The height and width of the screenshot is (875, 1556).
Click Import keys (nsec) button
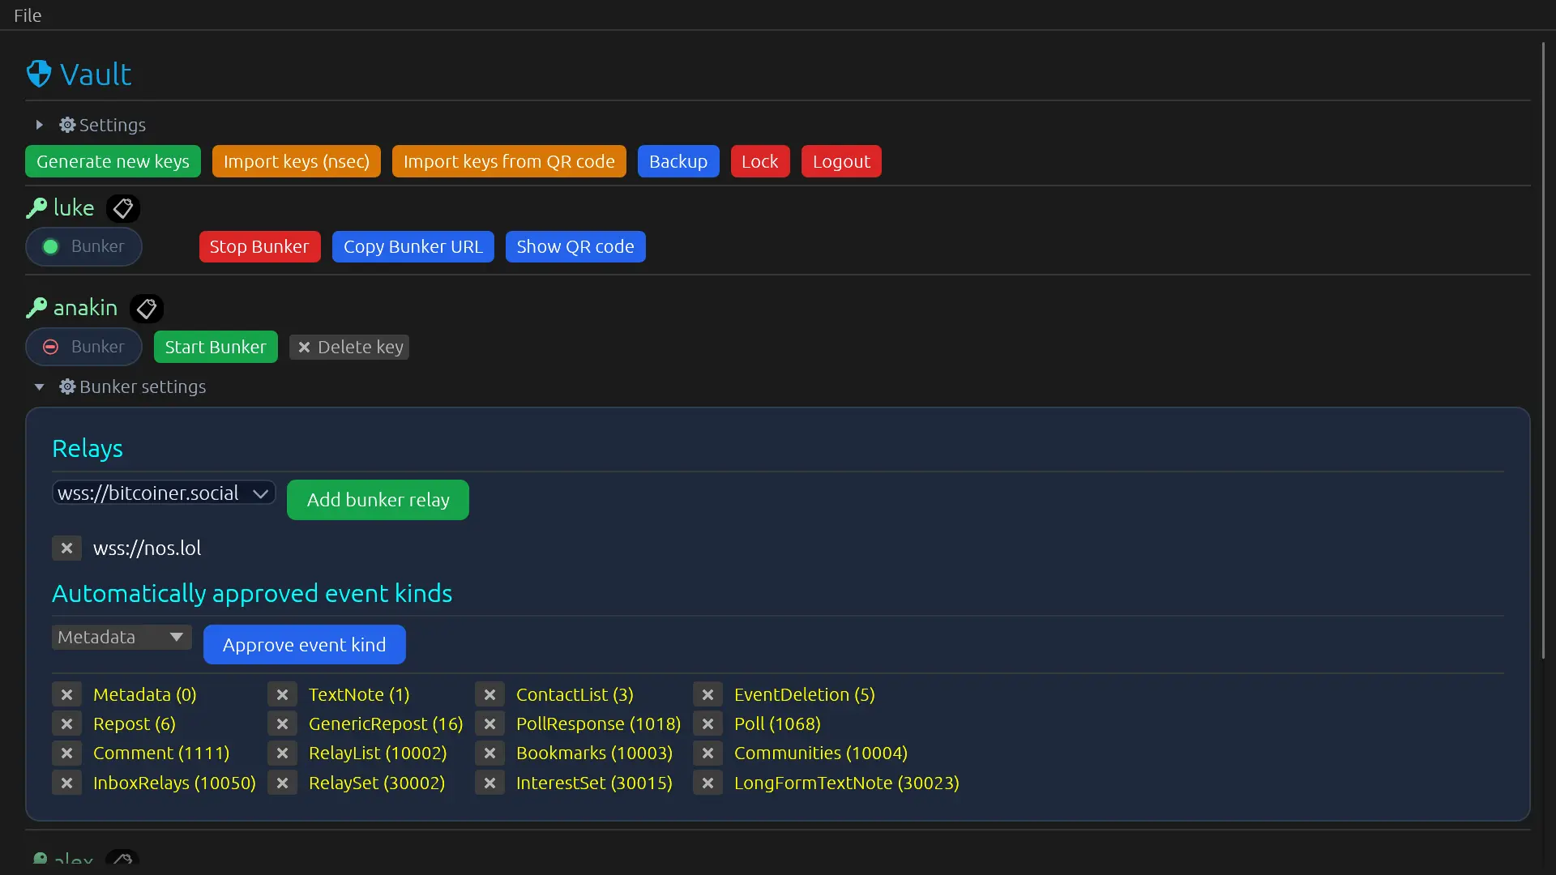(x=297, y=161)
